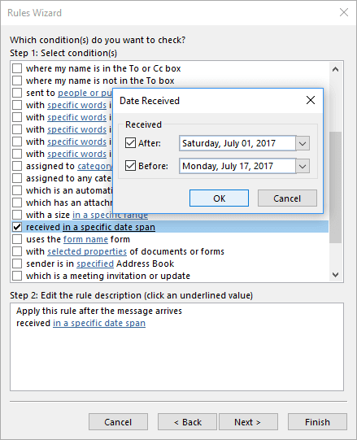Check 'with a size in a specific range' box
This screenshot has width=357, height=440.
click(17, 215)
